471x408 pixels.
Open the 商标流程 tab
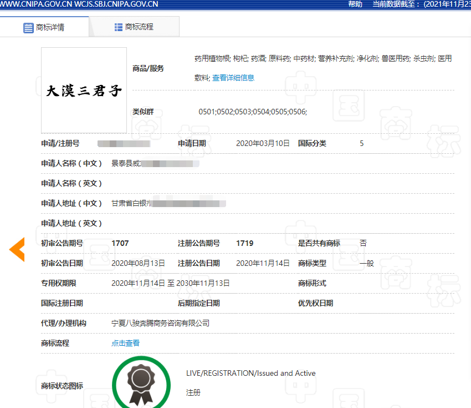[x=134, y=27]
